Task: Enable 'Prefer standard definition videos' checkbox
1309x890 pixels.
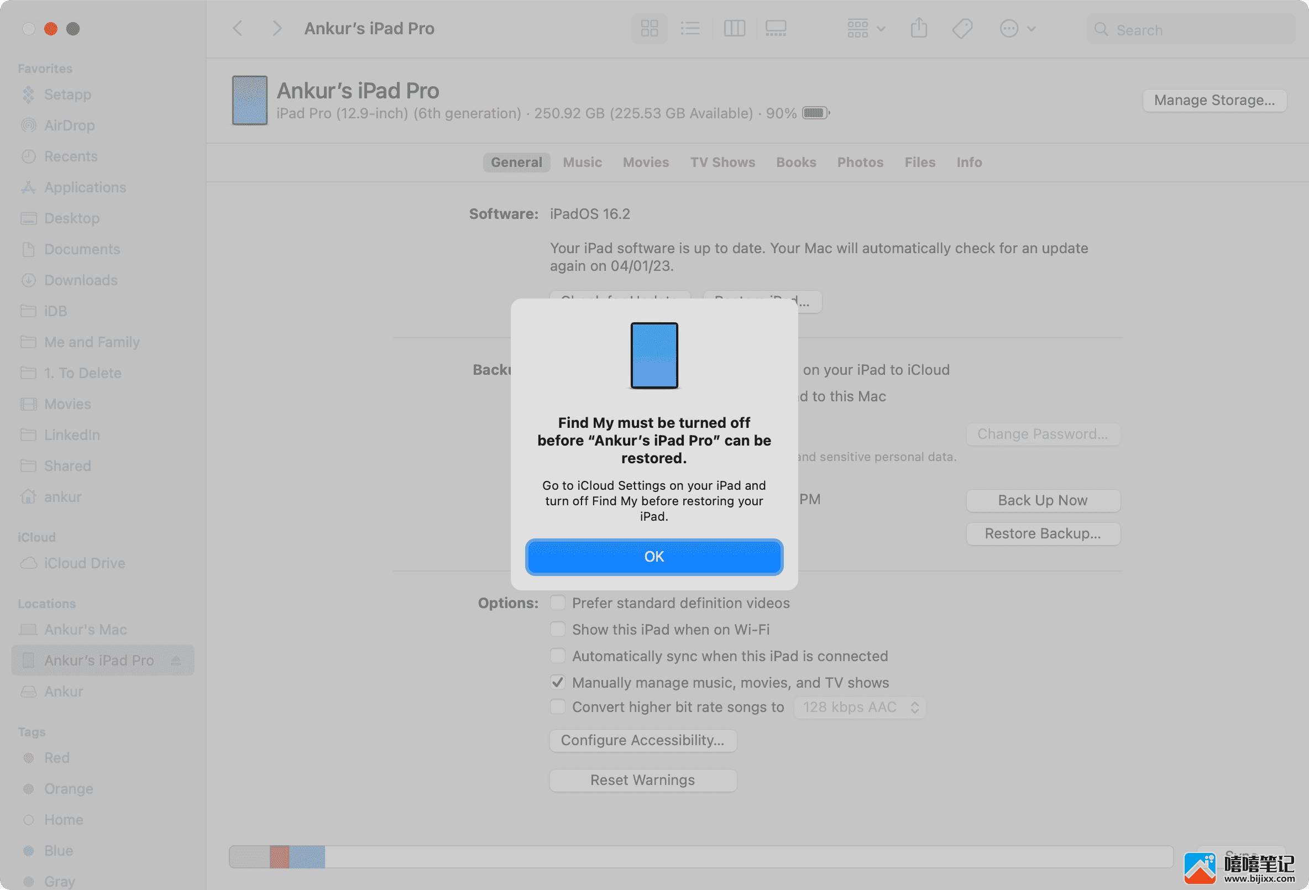Action: pyautogui.click(x=557, y=604)
